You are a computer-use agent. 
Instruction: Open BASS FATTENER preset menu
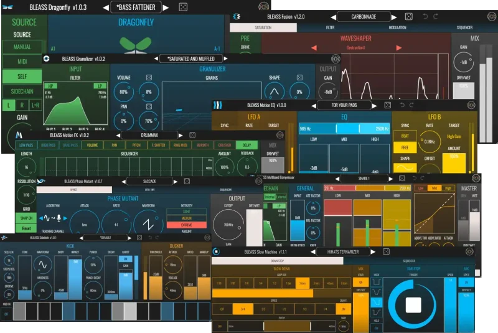136,7
